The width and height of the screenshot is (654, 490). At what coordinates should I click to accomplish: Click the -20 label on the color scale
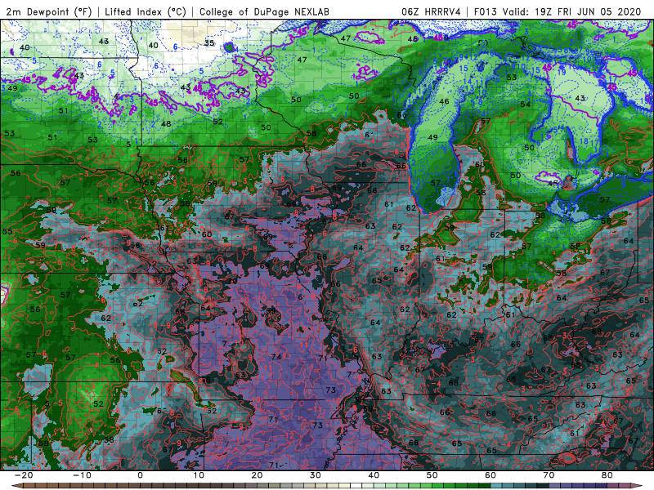[x=24, y=475]
